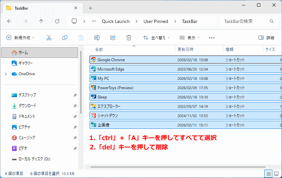
Task: Click the horizontal scrollbar in file list
Action: pos(178,167)
